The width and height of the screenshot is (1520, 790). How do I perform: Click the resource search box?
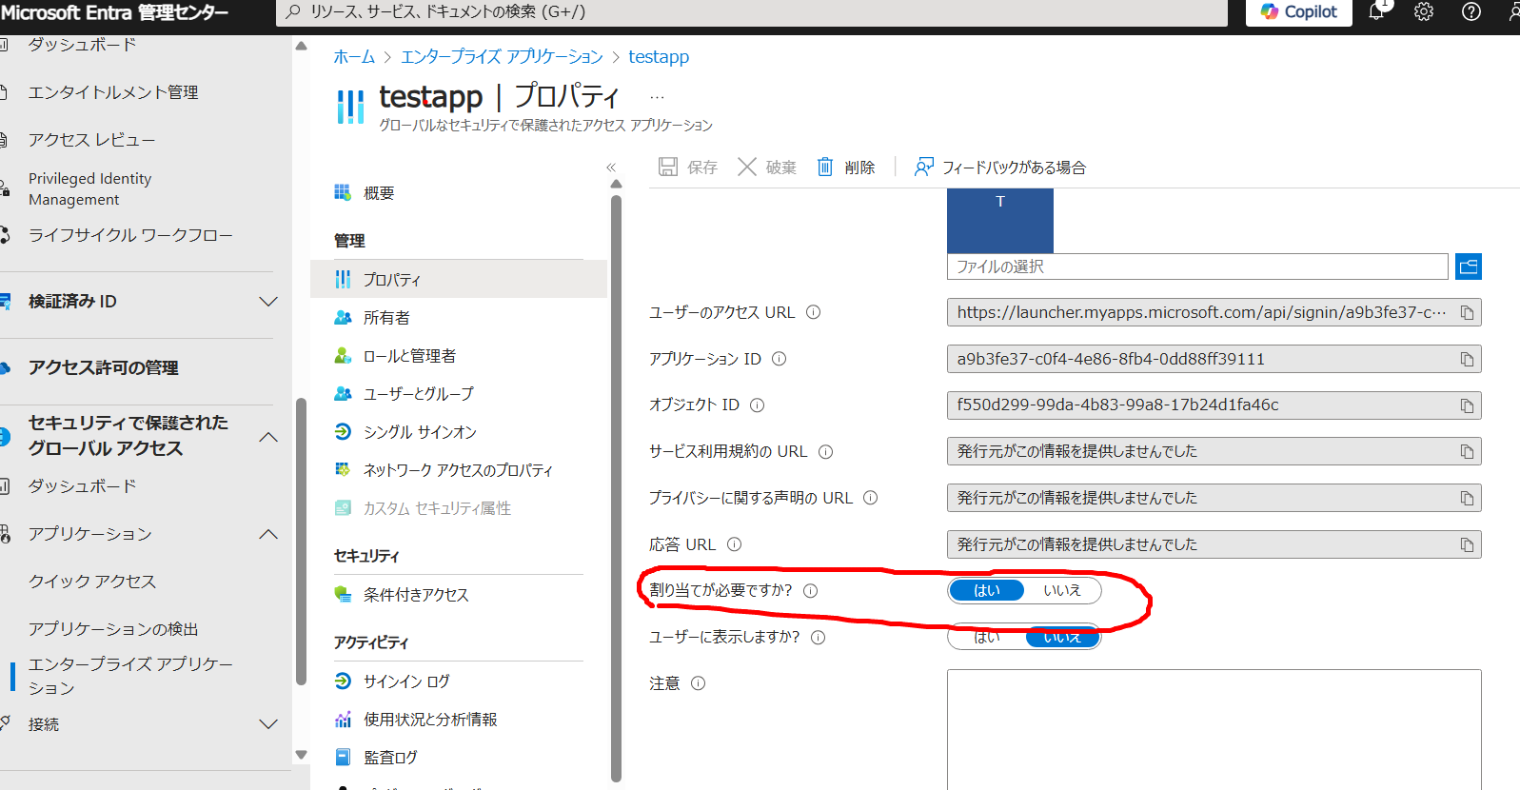click(x=752, y=12)
